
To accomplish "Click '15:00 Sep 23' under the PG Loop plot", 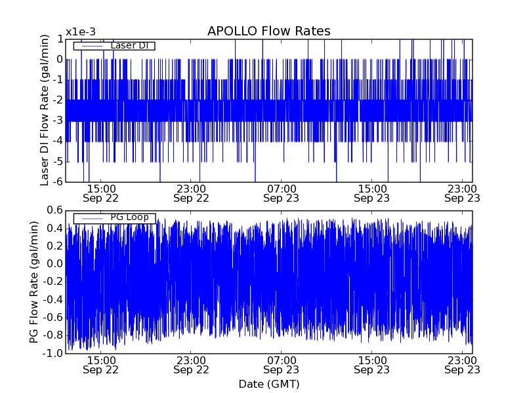I will pos(371,365).
